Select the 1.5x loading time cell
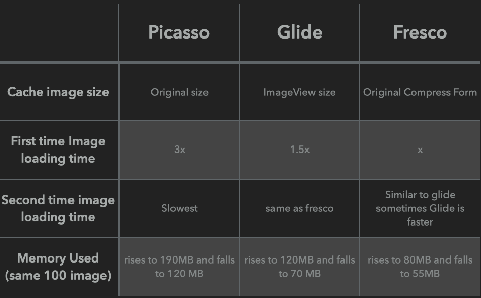Image resolution: width=481 pixels, height=298 pixels. 299,150
